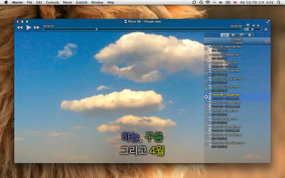Toggle play indicator for Picnic 07 - Flowers.mov

[x=207, y=104]
